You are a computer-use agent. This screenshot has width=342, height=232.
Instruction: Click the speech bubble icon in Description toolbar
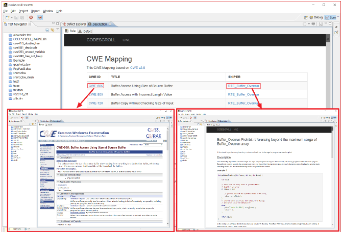click(x=313, y=24)
